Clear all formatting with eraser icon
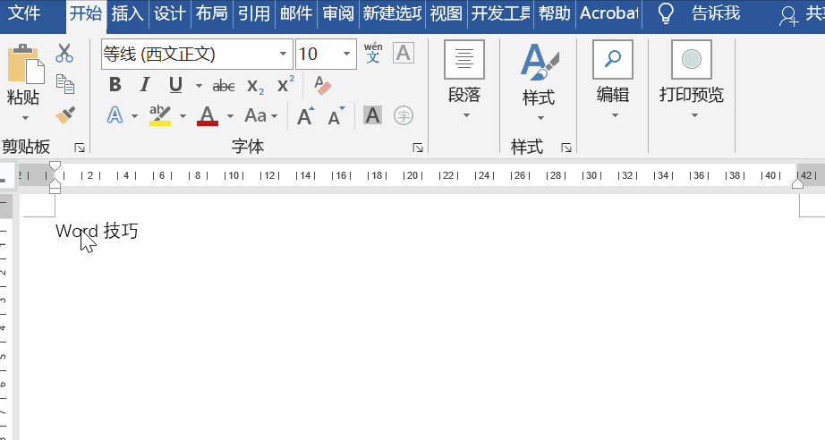The width and height of the screenshot is (825, 440). coord(322,85)
